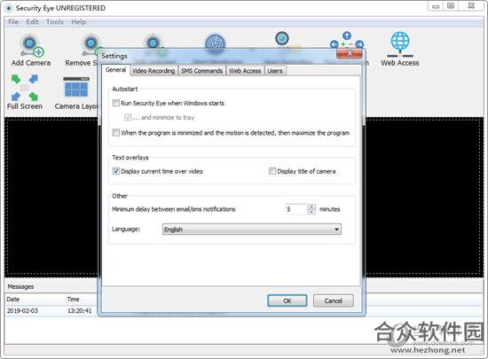The width and height of the screenshot is (488, 359).
Task: Click the four-arrow camera control icon
Action: (347, 41)
